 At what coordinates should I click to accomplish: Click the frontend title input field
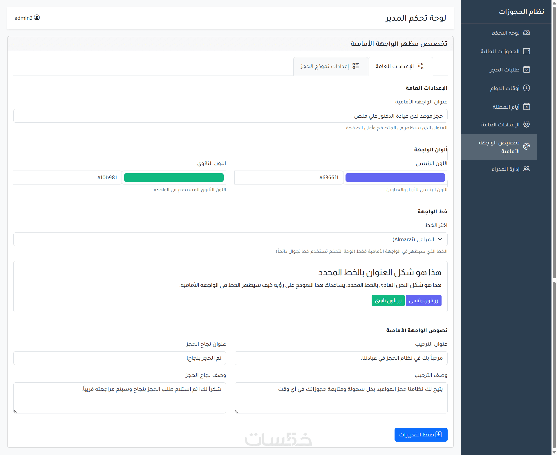pos(230,116)
